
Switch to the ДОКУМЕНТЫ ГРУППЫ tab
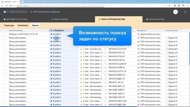point(15,19)
